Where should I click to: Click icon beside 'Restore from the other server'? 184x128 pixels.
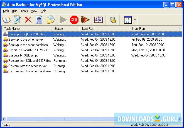coord(5,66)
